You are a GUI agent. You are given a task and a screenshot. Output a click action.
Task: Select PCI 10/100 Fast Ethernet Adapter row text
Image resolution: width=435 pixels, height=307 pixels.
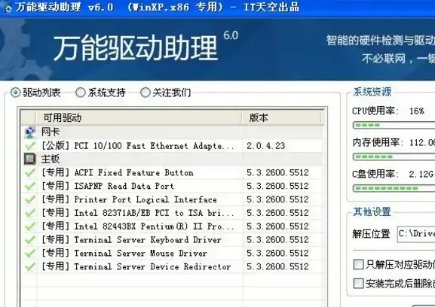tap(138, 146)
